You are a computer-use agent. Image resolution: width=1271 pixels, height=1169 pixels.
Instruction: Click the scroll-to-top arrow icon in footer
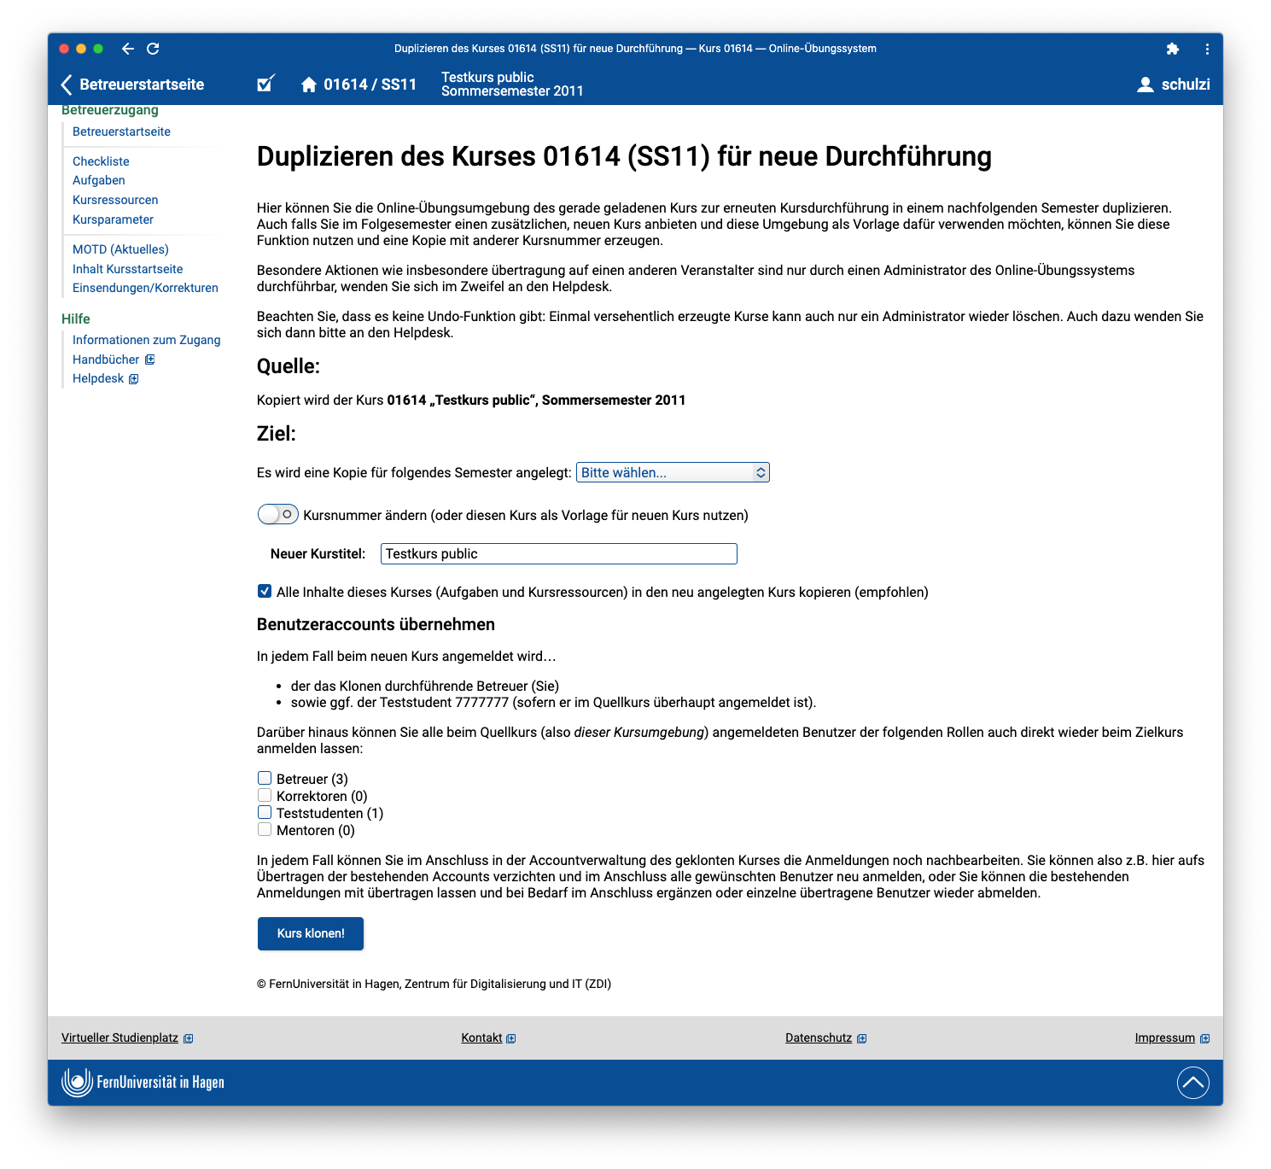click(x=1192, y=1083)
